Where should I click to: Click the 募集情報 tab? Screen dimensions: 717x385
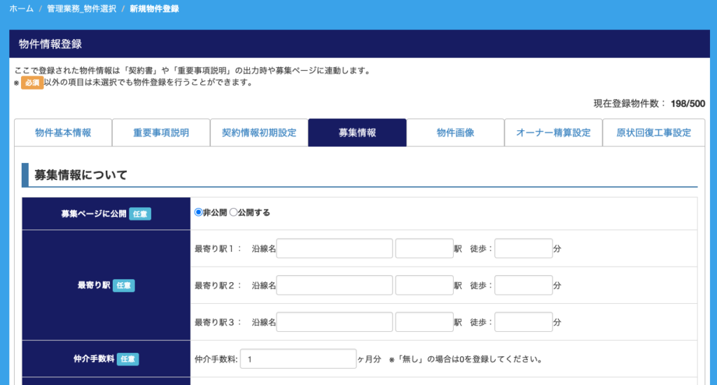[x=357, y=133]
